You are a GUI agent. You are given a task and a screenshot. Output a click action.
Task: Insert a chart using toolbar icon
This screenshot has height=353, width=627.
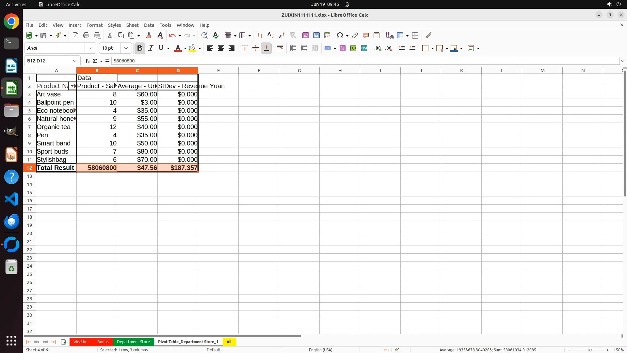tap(316, 35)
